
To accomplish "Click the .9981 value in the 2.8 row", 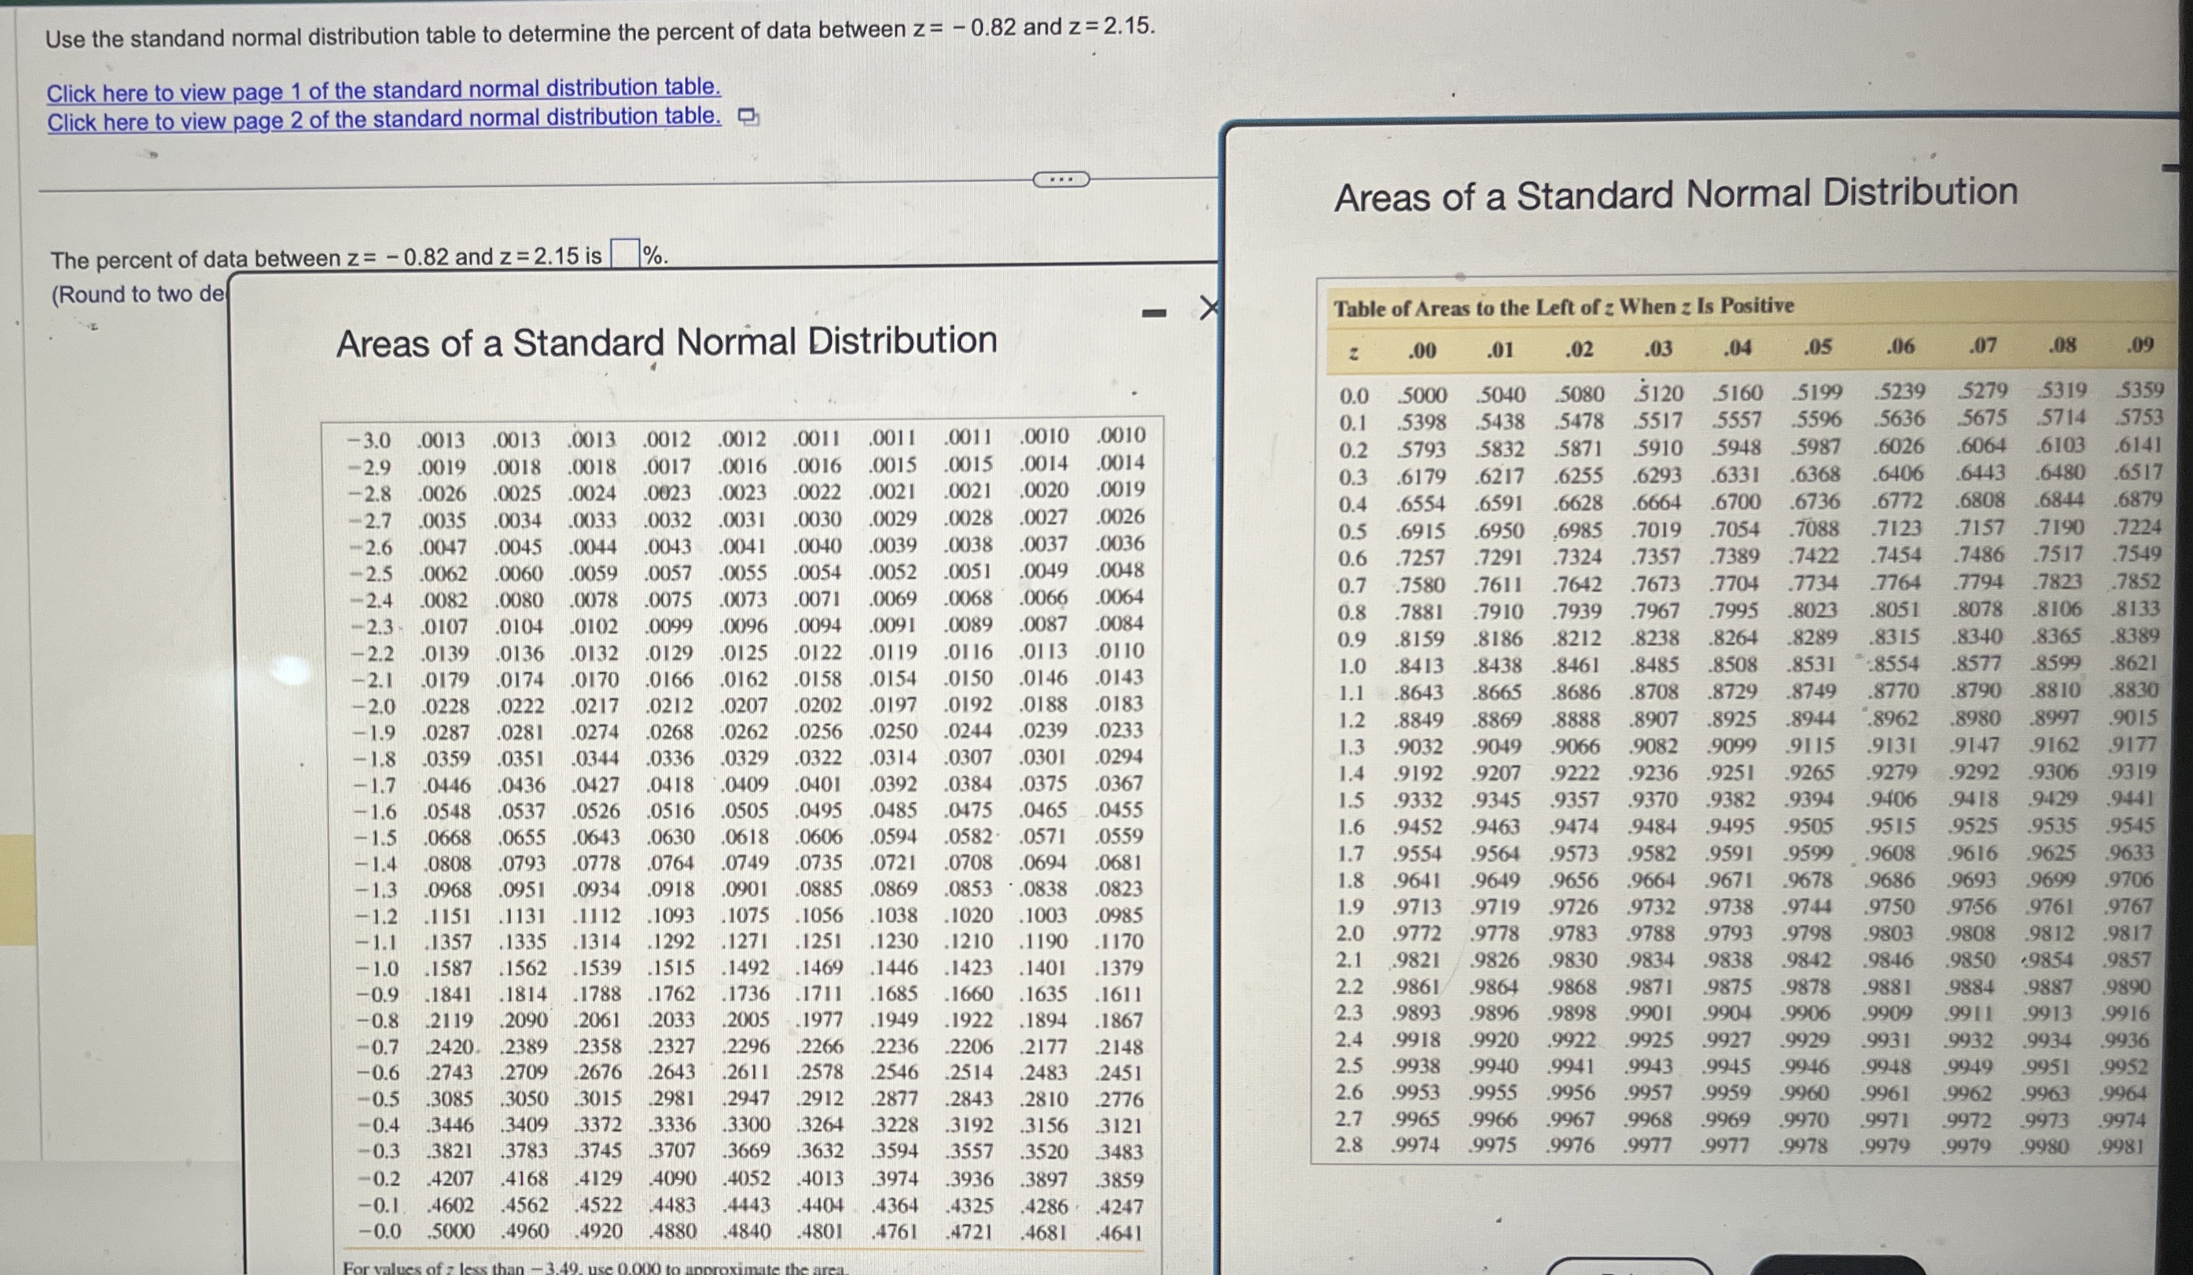I will coord(2122,1146).
